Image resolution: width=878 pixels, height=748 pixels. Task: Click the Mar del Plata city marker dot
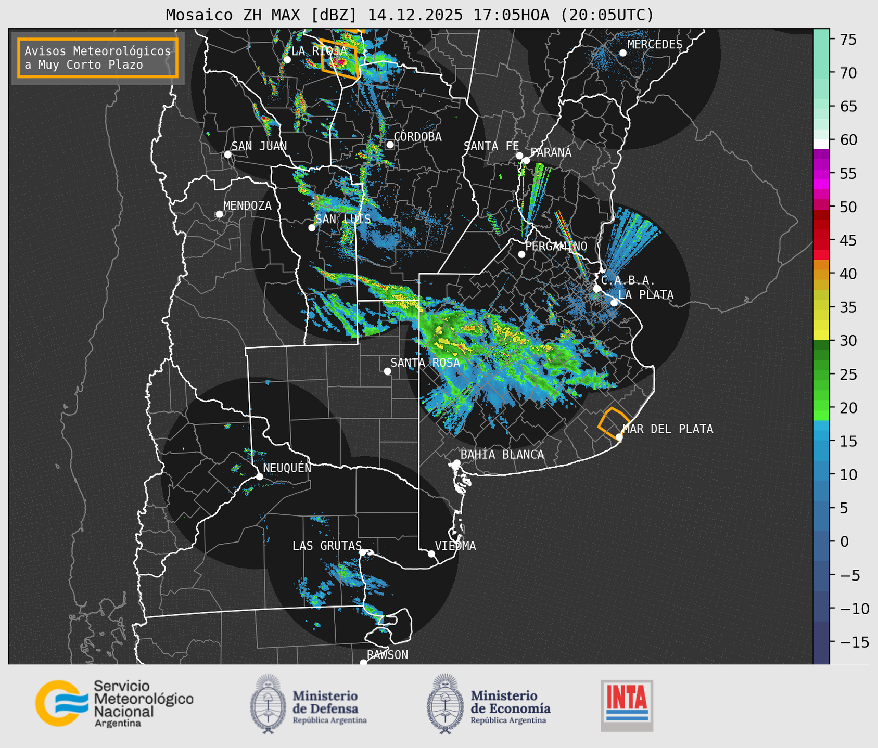pos(619,437)
